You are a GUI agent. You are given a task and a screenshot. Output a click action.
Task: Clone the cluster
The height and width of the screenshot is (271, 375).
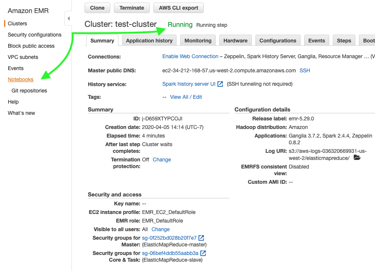tap(97, 8)
